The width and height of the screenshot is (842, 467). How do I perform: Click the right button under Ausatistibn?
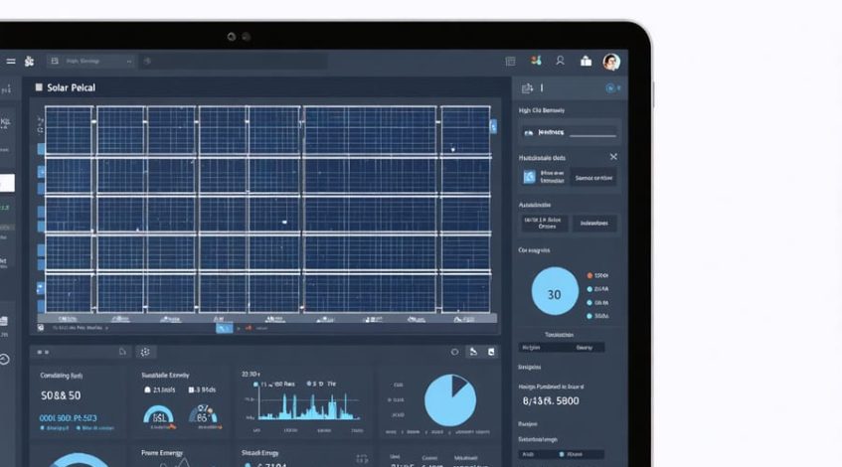594,224
